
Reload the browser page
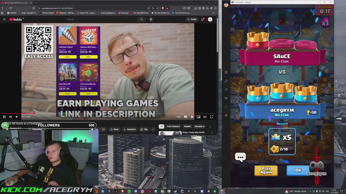pos(10,8)
